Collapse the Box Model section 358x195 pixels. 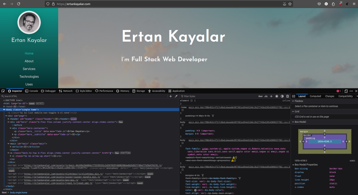click(x=293, y=122)
